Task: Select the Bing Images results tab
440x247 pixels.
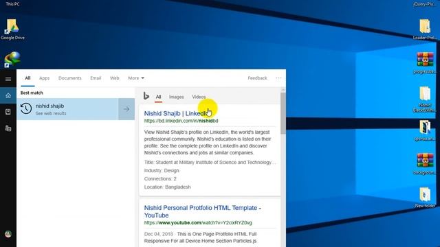Action: click(177, 97)
